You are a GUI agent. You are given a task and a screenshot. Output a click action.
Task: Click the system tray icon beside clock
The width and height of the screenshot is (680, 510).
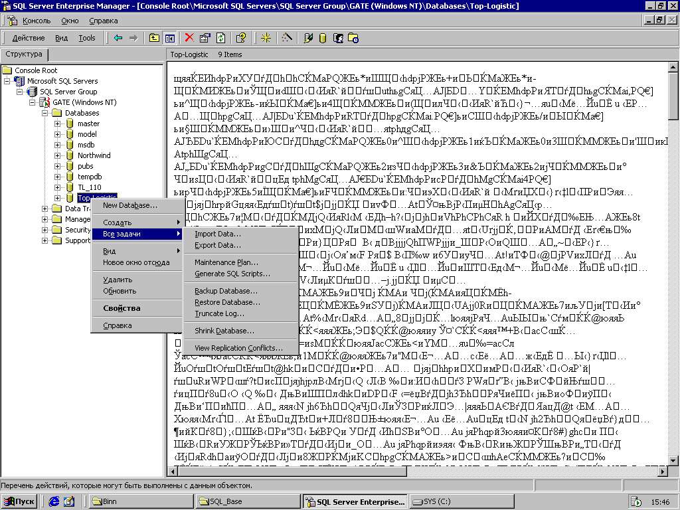click(636, 502)
